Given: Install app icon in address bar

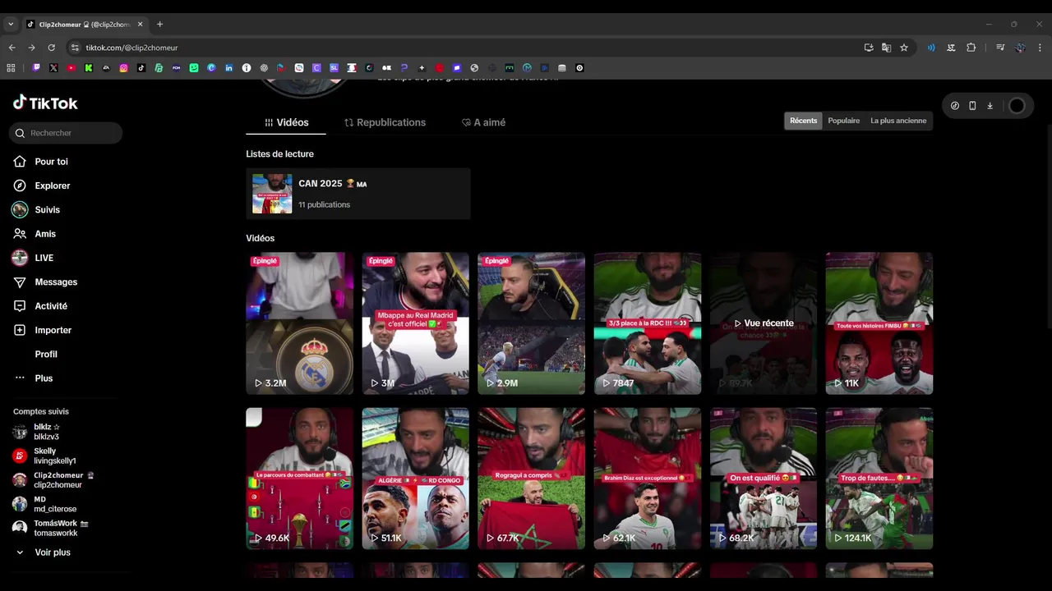Looking at the screenshot, I should click(869, 48).
